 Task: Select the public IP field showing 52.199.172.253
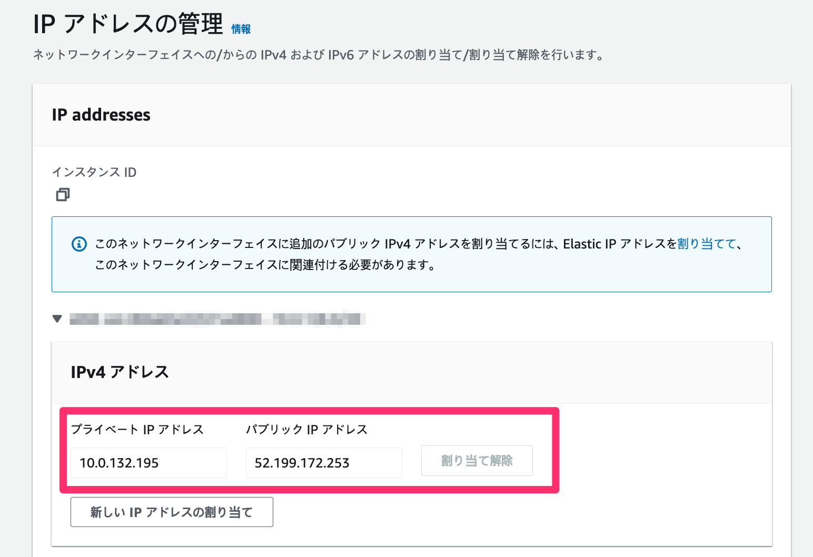(x=323, y=463)
